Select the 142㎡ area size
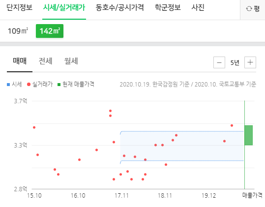Viewport: 265px width, 207px height. tap(50, 31)
